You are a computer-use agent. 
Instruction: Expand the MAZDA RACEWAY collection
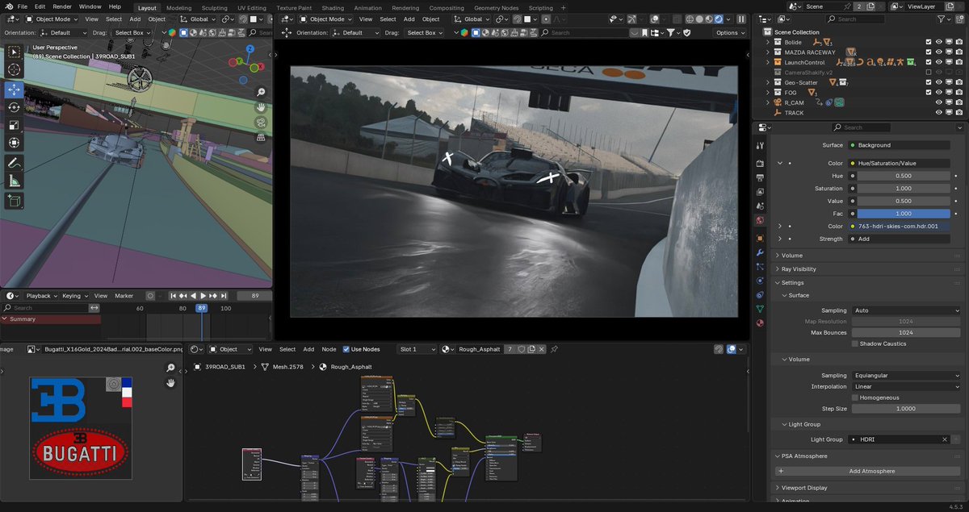768,52
